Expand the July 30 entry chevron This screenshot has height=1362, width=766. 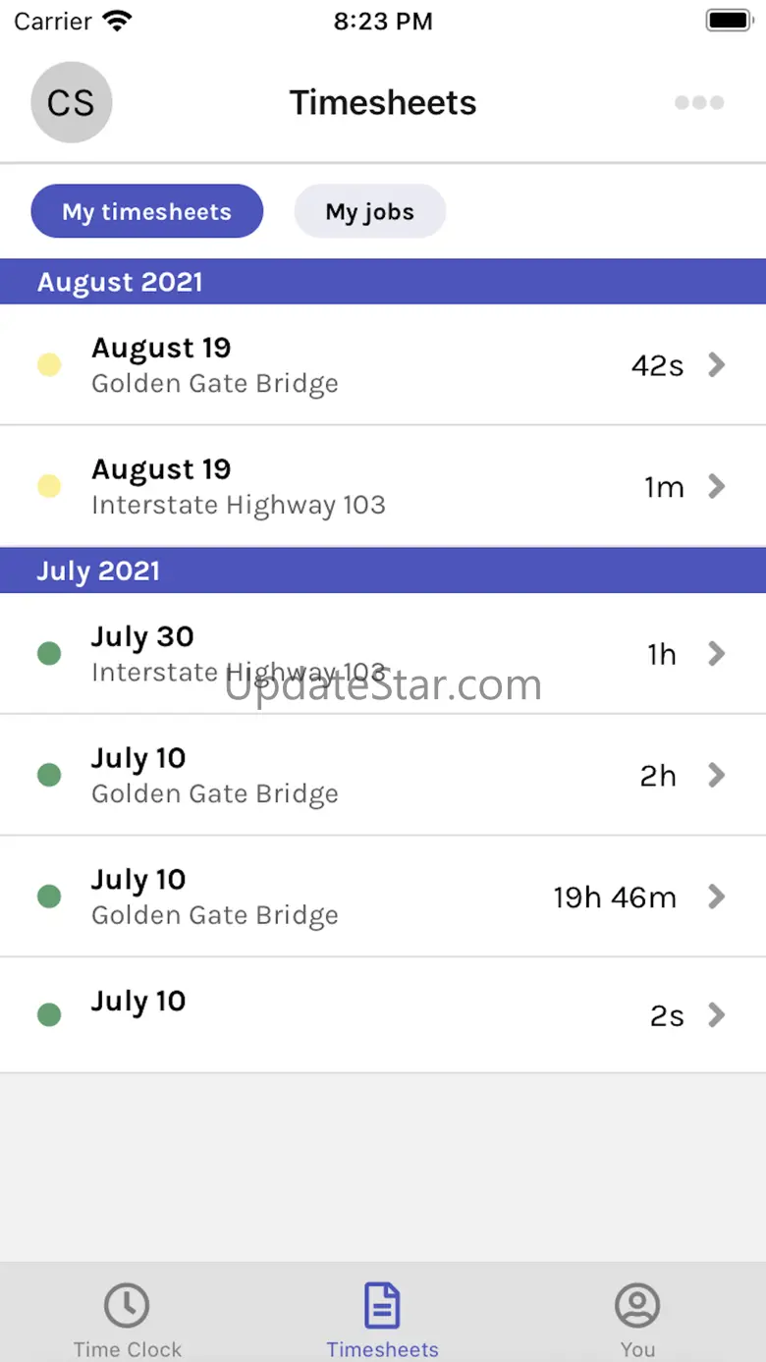click(x=717, y=654)
